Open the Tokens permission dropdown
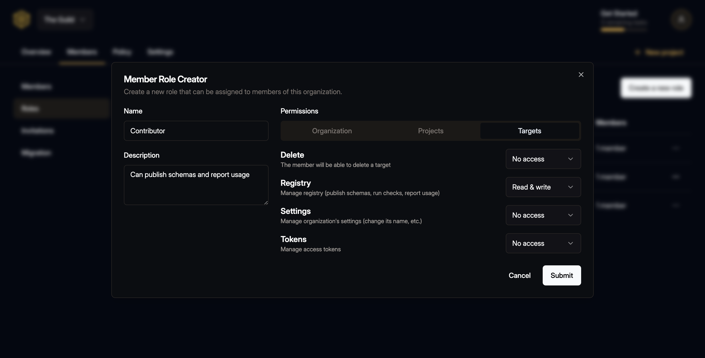This screenshot has height=358, width=705. (x=543, y=243)
